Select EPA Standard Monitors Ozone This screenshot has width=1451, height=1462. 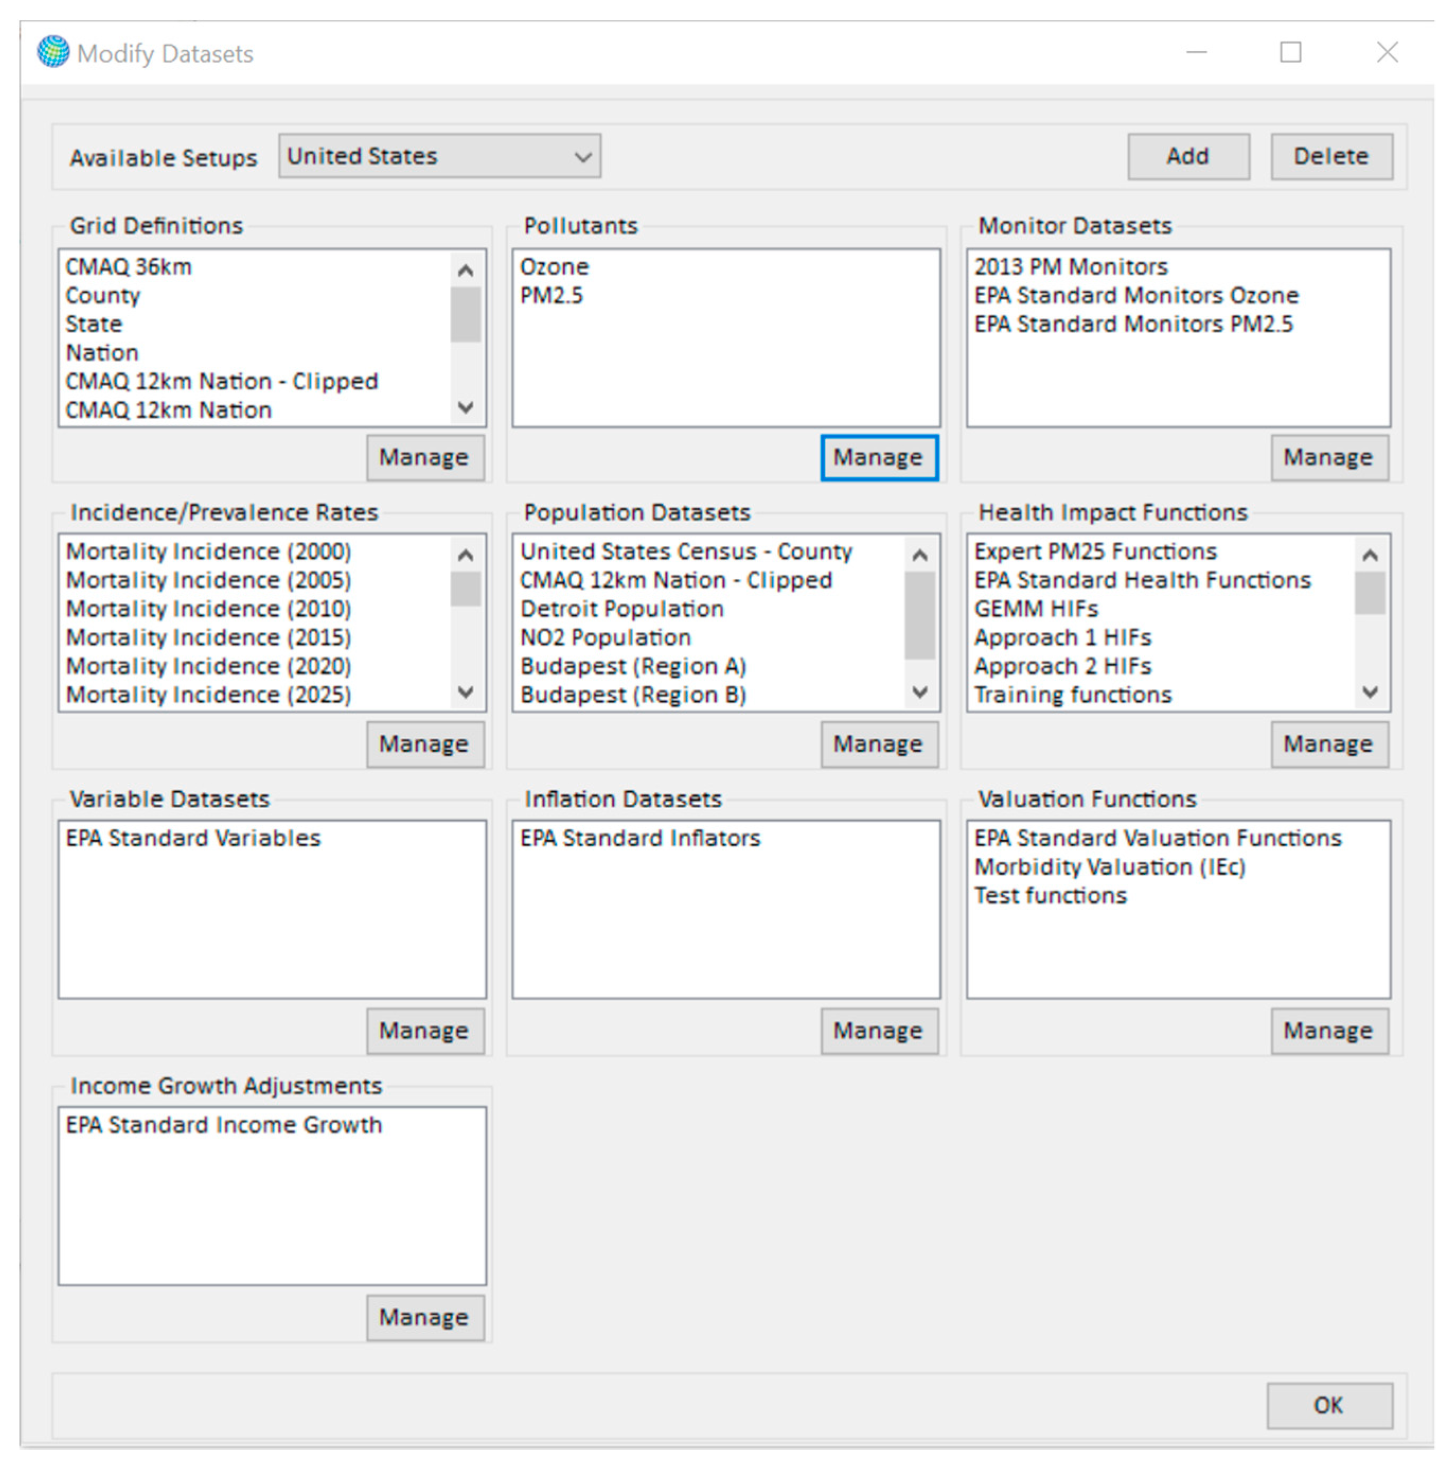click(x=1136, y=296)
